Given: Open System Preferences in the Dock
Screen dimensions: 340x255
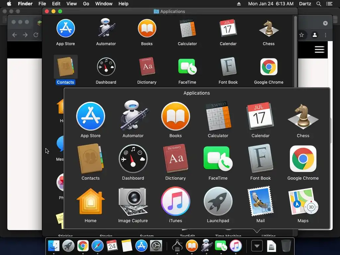Looking at the screenshot, I should point(156,246).
